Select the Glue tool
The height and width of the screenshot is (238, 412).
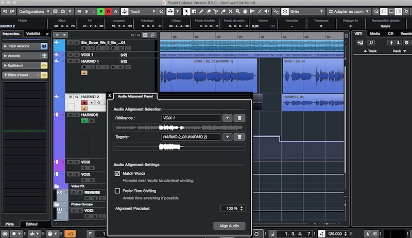click(223, 11)
